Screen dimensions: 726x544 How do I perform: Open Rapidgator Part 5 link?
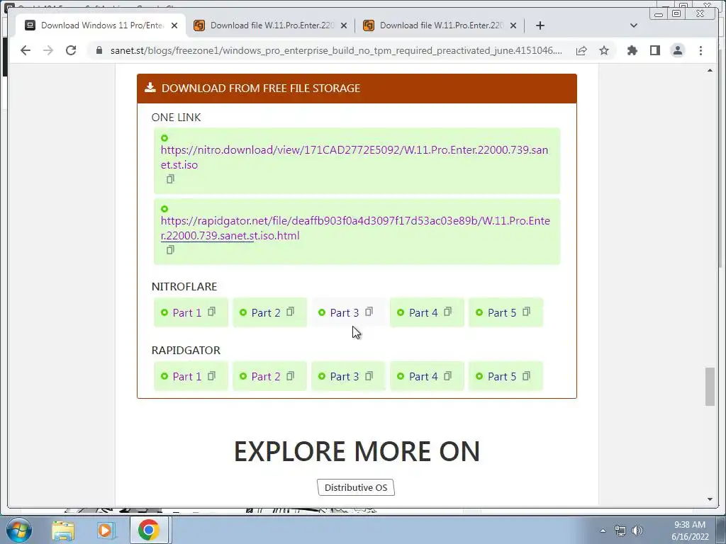pos(501,377)
